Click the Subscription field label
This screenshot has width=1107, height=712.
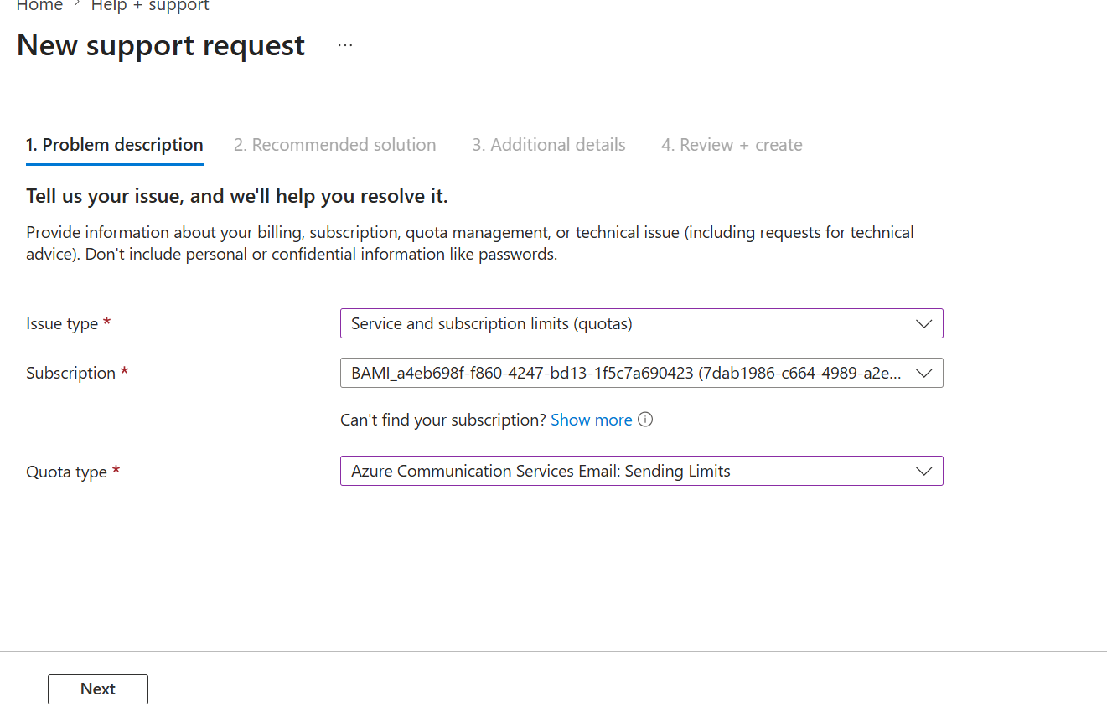[71, 373]
